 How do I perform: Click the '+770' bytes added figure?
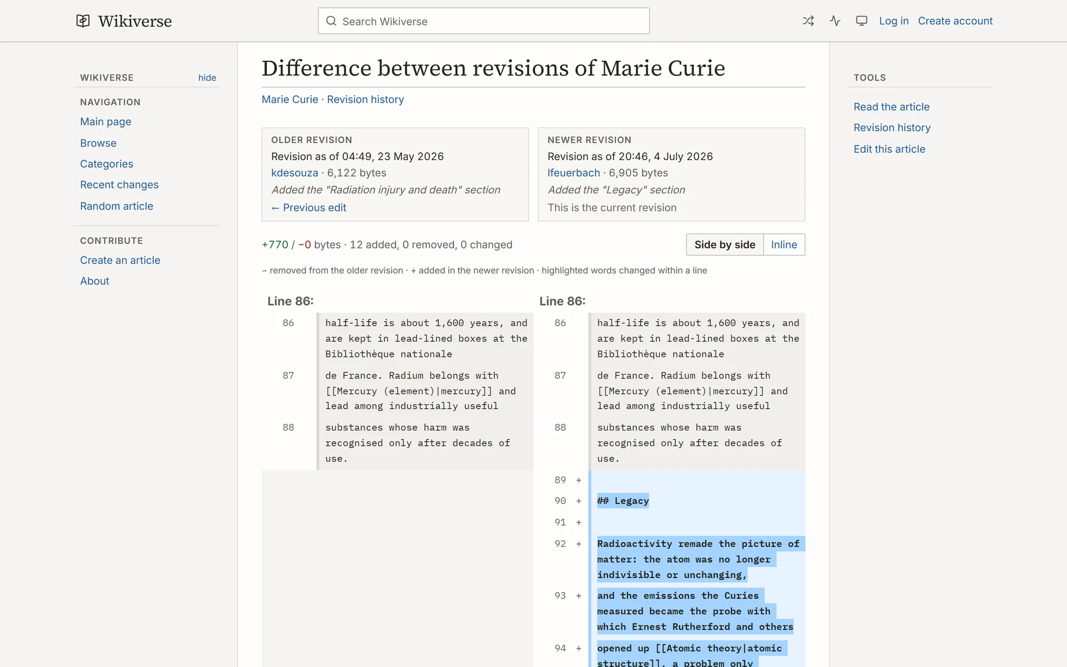(275, 245)
